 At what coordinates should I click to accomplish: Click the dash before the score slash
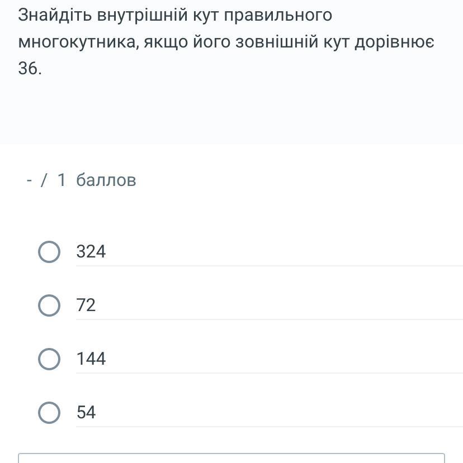(x=29, y=180)
